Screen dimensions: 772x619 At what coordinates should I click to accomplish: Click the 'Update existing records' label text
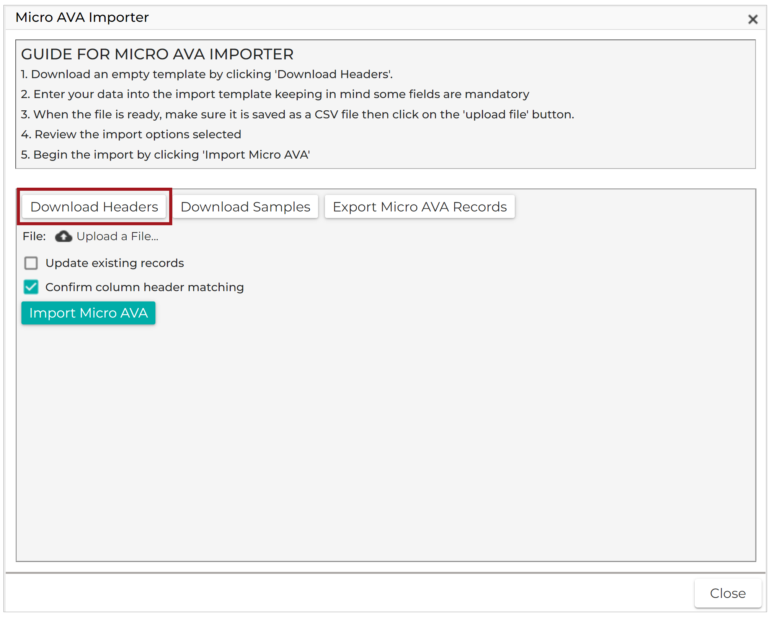(x=115, y=263)
